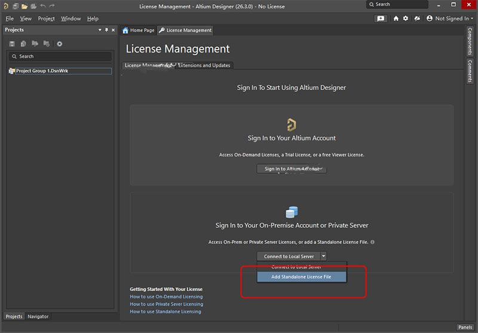478x333 pixels.
Task: Open a document using the open-folder icon
Action: [24, 6]
